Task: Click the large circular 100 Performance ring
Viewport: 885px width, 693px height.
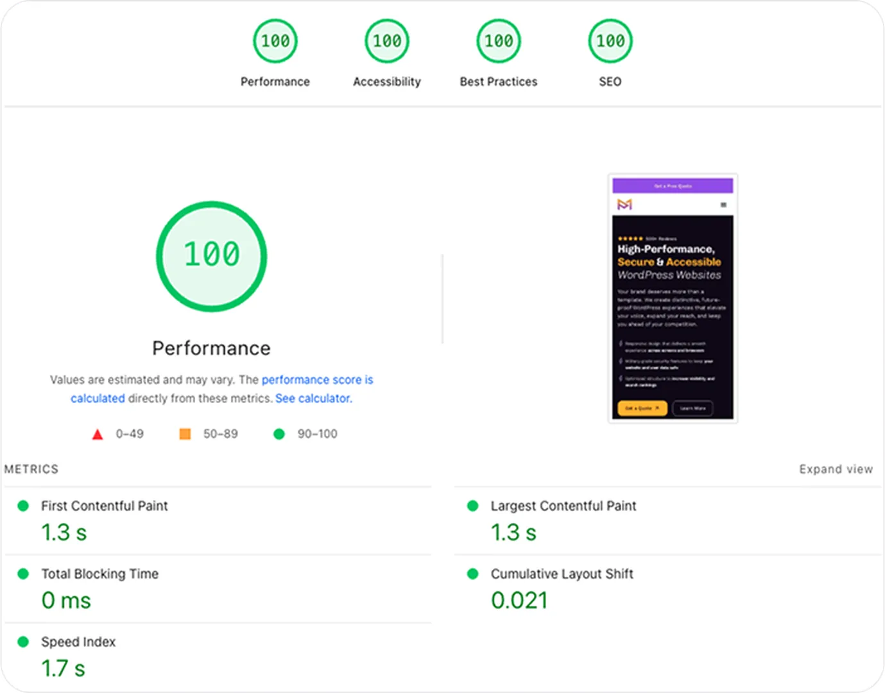Action: pos(212,255)
